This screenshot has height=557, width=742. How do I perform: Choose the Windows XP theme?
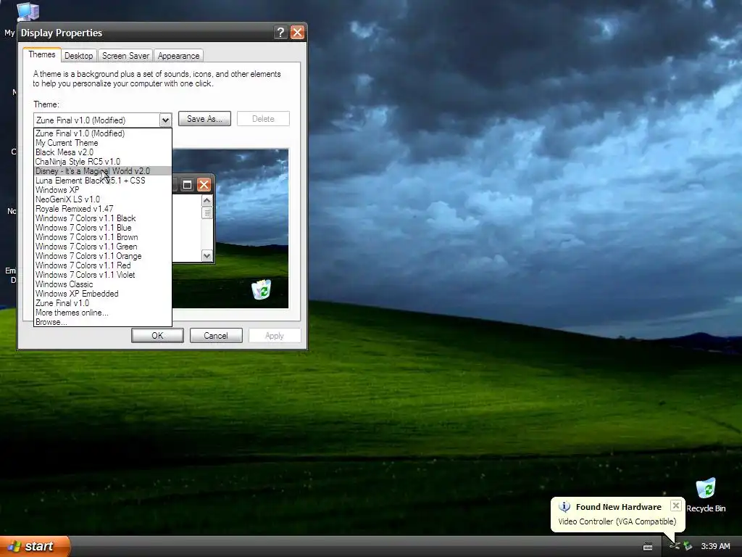click(103, 190)
